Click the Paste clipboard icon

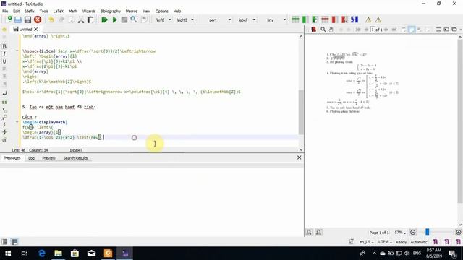(x=90, y=19)
